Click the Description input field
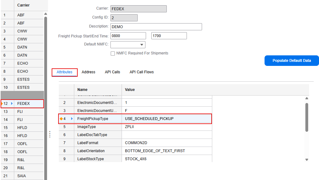 tap(156, 27)
